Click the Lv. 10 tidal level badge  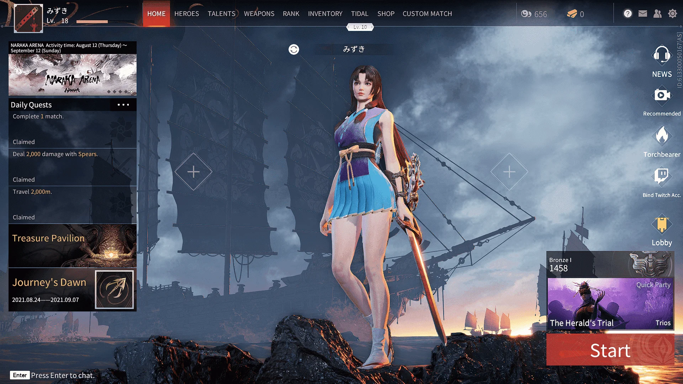360,27
